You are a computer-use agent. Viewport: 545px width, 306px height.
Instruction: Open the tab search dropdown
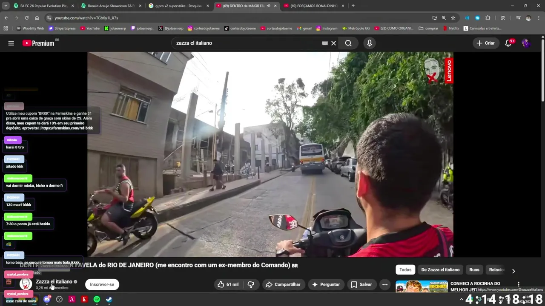(x=6, y=6)
